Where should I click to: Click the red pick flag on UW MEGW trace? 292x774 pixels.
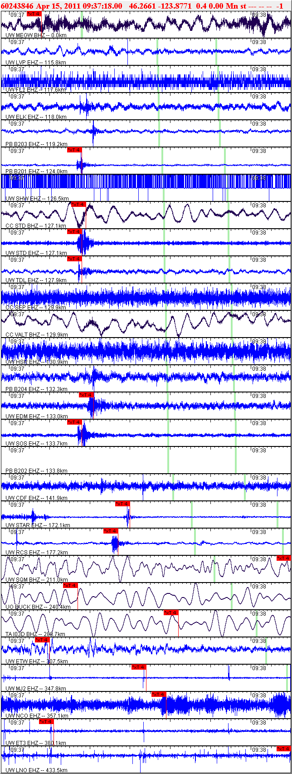34,14
